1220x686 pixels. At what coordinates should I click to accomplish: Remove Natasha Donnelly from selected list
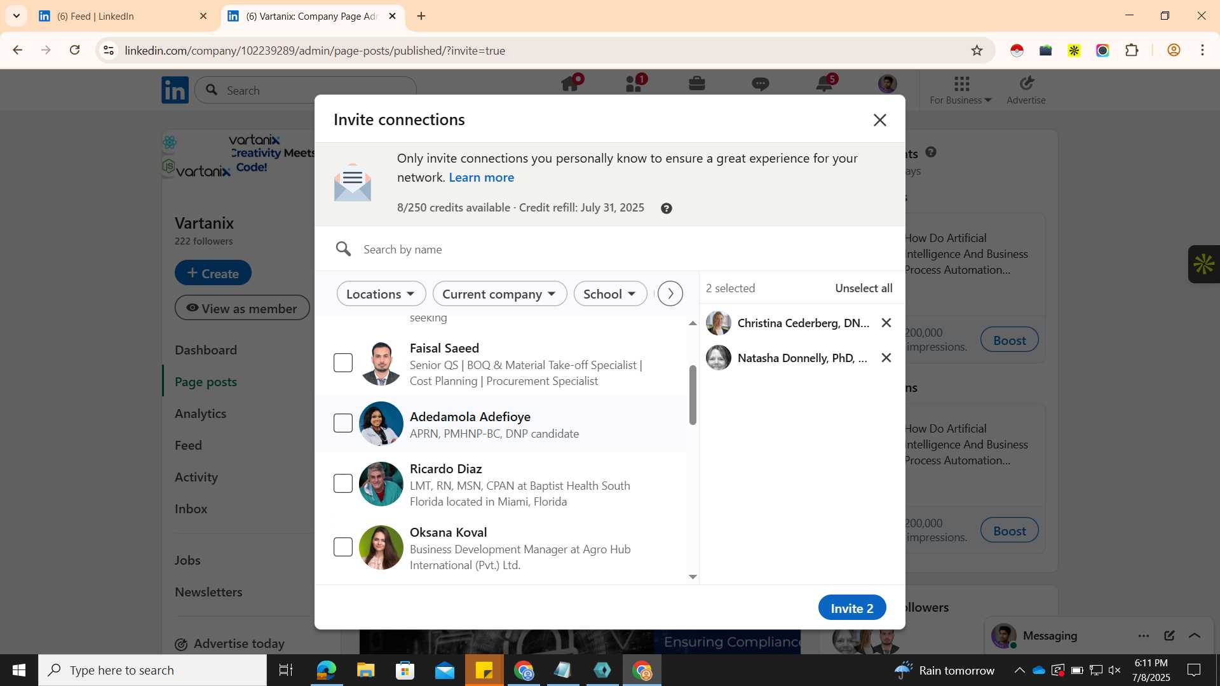(x=886, y=358)
